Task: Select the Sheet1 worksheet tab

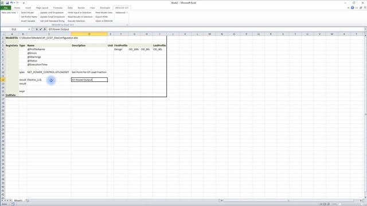Action: [x=18, y=200]
